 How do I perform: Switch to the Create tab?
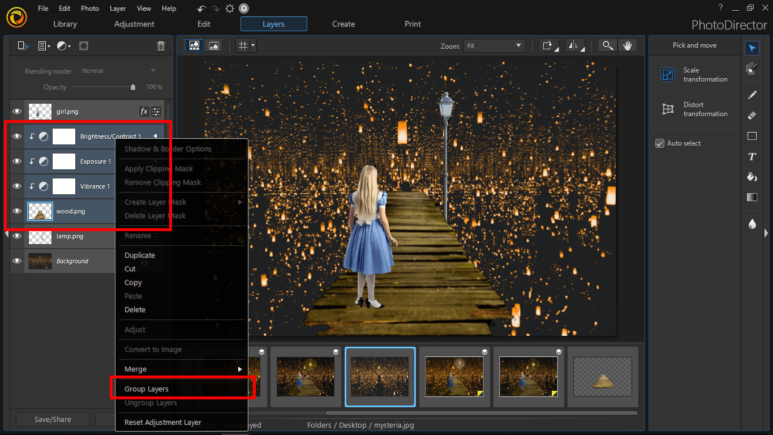[343, 24]
